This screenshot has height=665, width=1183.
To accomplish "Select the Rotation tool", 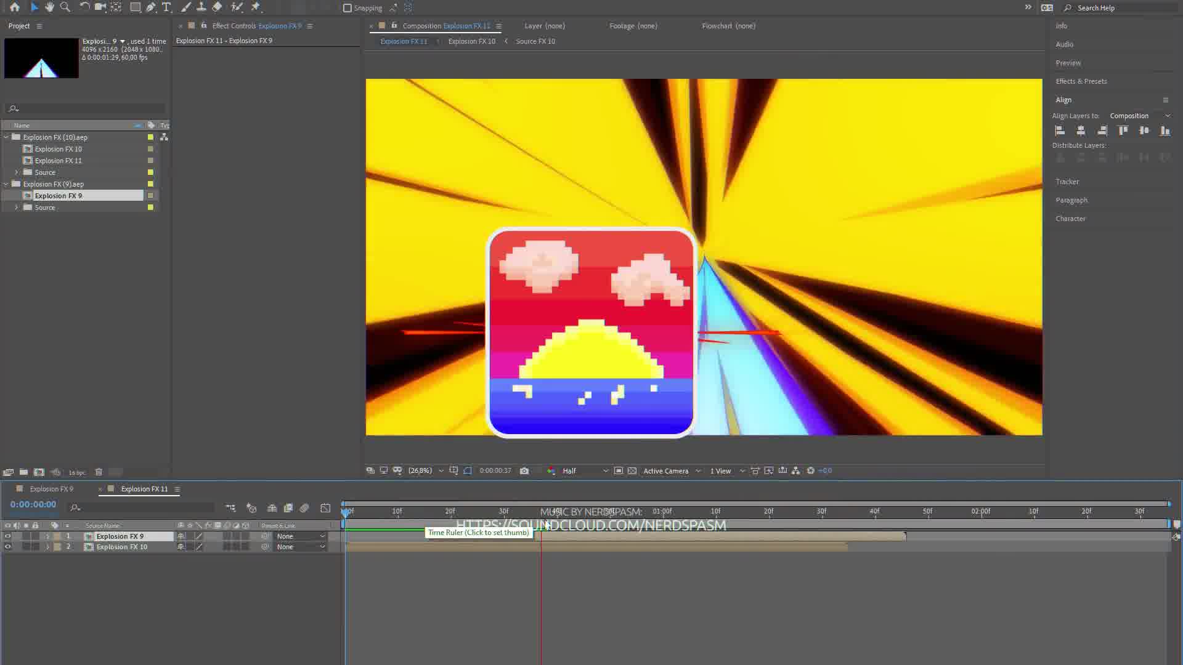I will pyautogui.click(x=85, y=7).
